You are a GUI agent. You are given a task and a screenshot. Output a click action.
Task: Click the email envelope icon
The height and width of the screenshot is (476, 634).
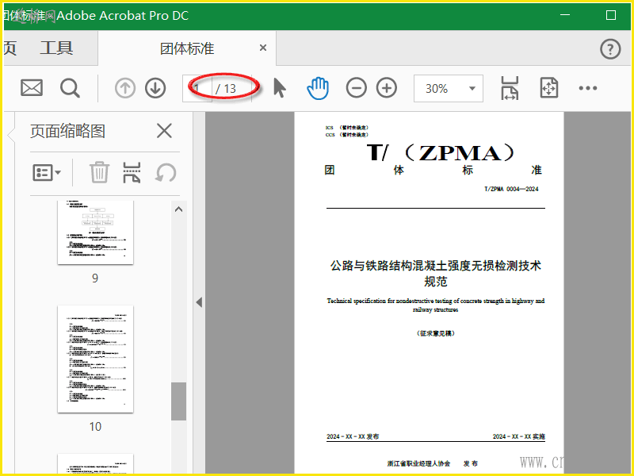(x=32, y=88)
